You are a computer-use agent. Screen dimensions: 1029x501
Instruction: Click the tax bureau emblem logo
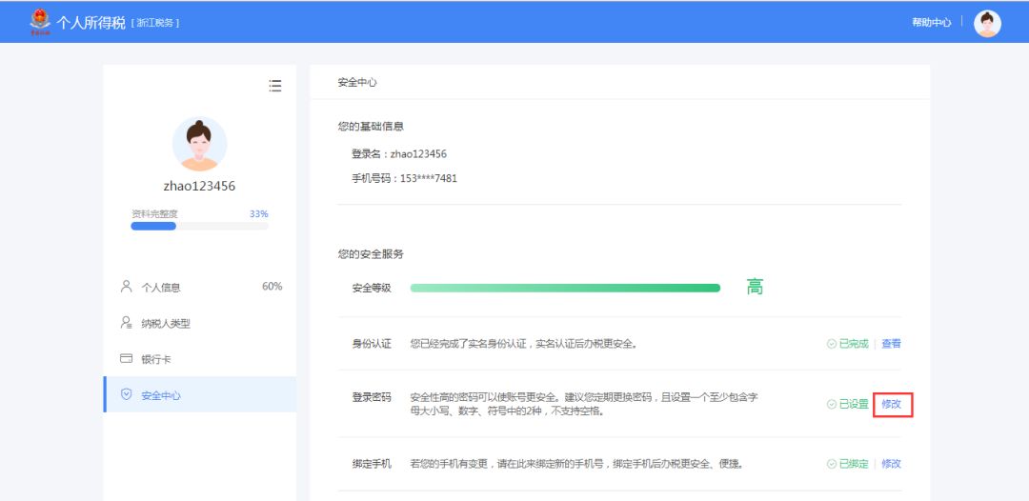pyautogui.click(x=40, y=21)
